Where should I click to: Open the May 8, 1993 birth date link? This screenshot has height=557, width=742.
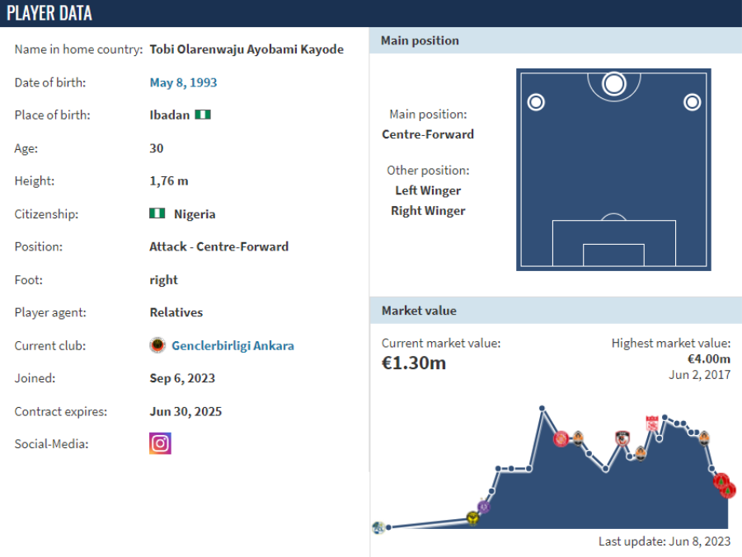click(183, 82)
